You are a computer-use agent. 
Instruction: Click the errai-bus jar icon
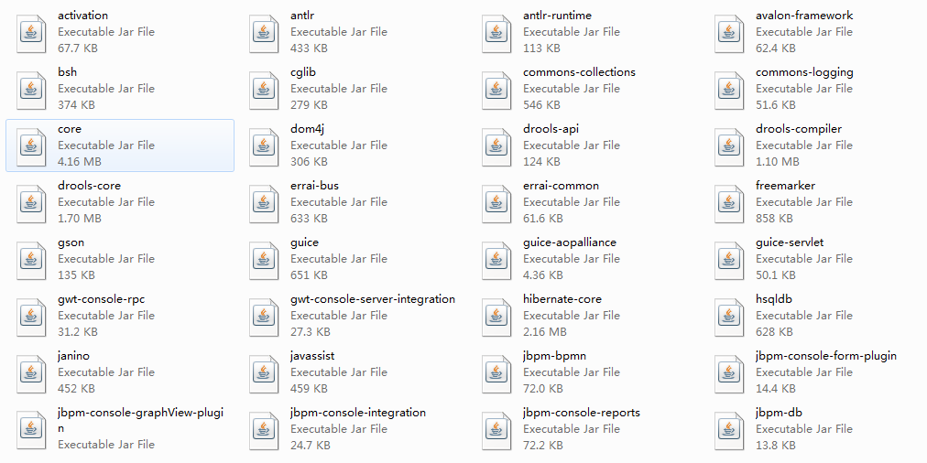[x=264, y=203]
